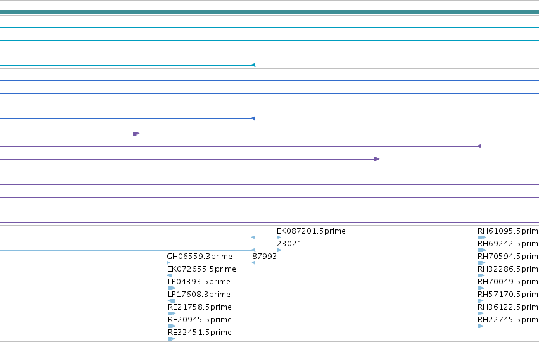Select the arrow glyph under RE32451.5prime
This screenshot has width=539, height=342.
[x=171, y=339]
